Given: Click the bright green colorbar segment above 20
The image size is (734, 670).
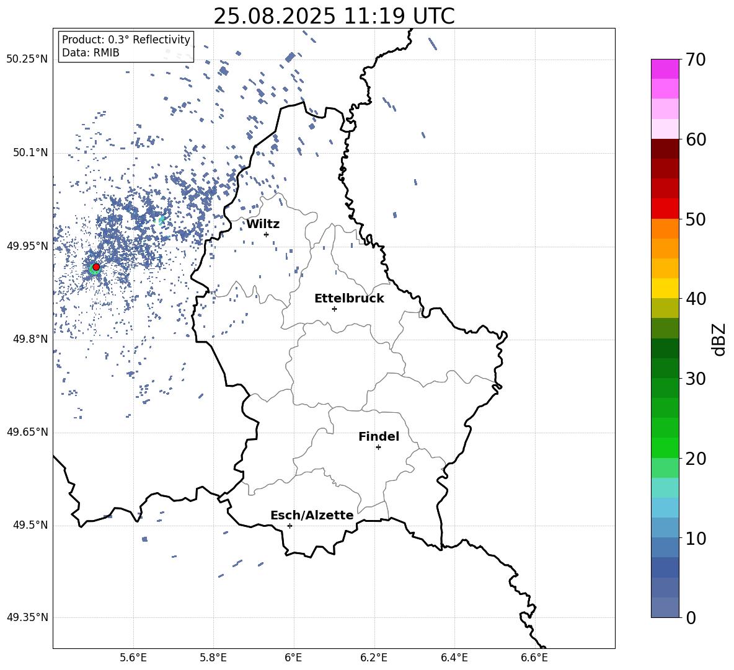Looking at the screenshot, I should (x=665, y=447).
